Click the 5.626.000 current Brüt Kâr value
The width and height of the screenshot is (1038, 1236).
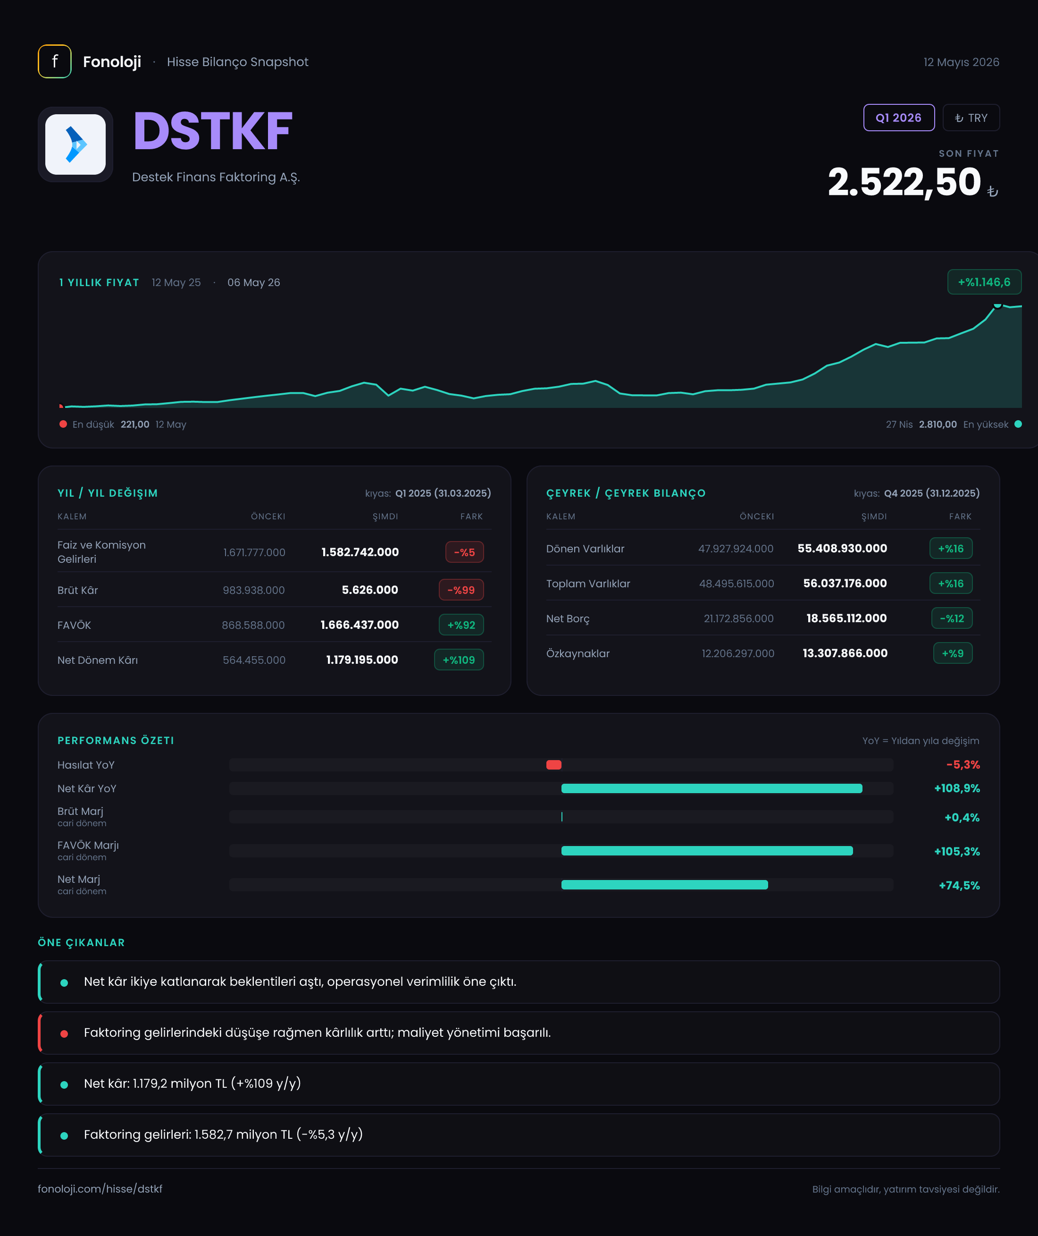(369, 590)
